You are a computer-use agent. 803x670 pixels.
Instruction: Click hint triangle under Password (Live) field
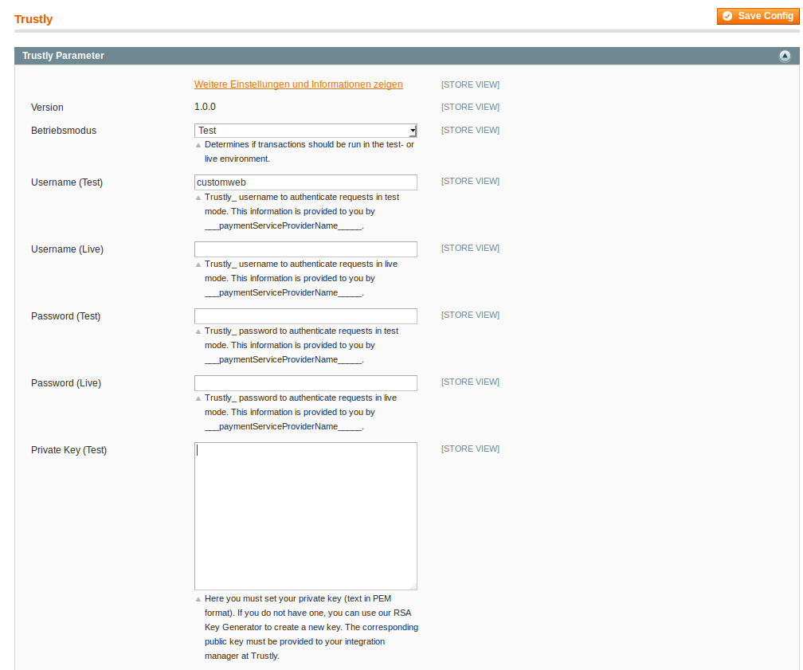(198, 398)
